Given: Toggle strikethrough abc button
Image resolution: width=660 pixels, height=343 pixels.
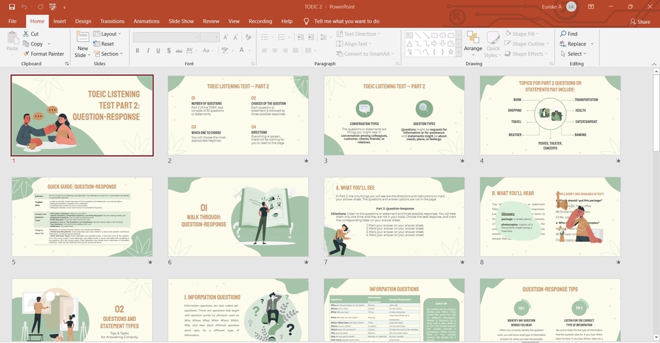Looking at the screenshot, I should click(179, 50).
